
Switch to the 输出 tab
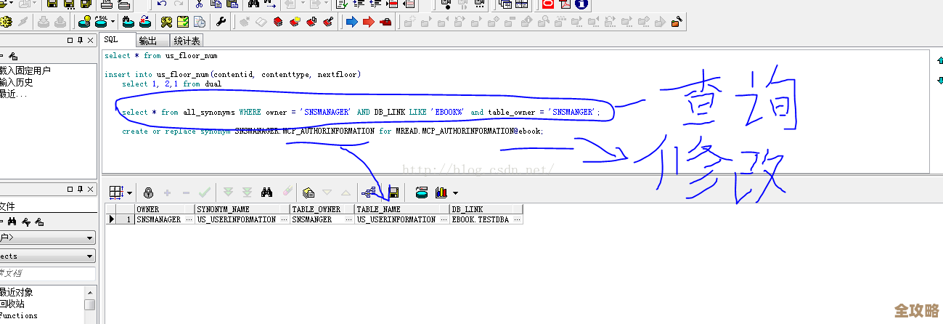click(x=147, y=41)
